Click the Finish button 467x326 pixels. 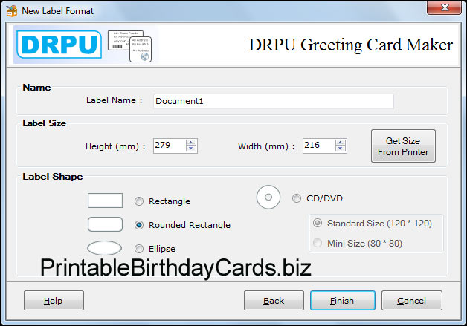pyautogui.click(x=343, y=301)
